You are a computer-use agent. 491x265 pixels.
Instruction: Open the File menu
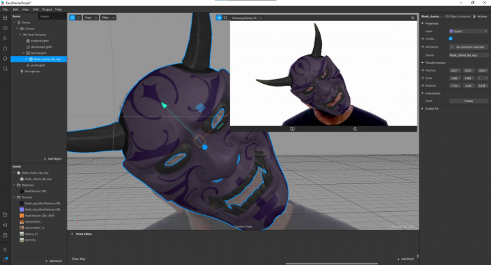5,10
